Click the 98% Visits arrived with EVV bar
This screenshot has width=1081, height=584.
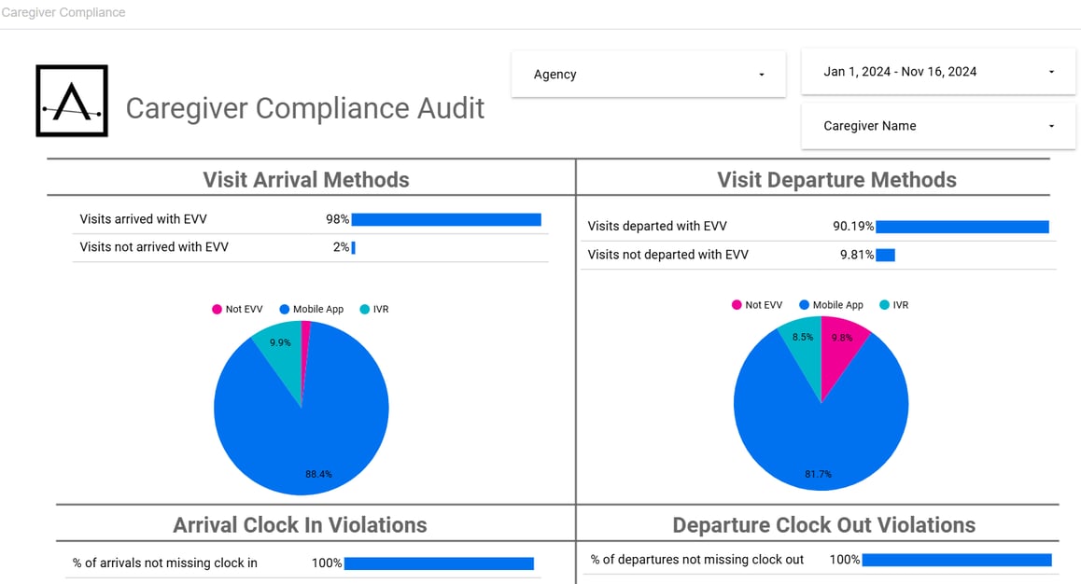click(x=446, y=220)
